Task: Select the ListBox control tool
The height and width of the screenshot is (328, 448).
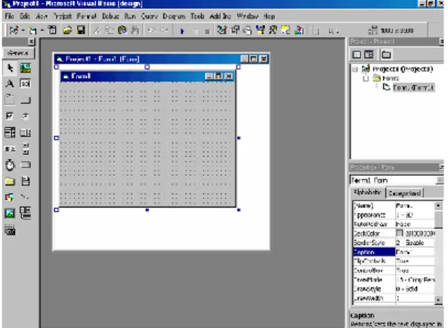Action: tap(26, 132)
